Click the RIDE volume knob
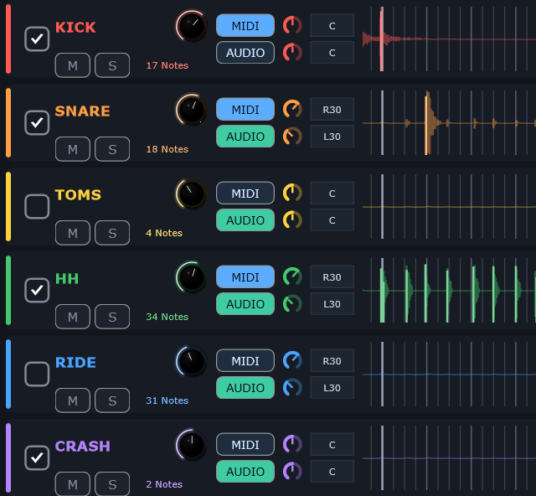The height and width of the screenshot is (496, 536). click(192, 361)
